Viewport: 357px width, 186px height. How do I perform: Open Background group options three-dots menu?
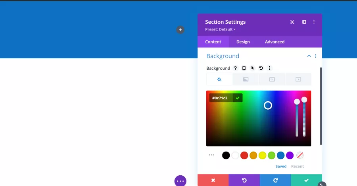[316, 56]
